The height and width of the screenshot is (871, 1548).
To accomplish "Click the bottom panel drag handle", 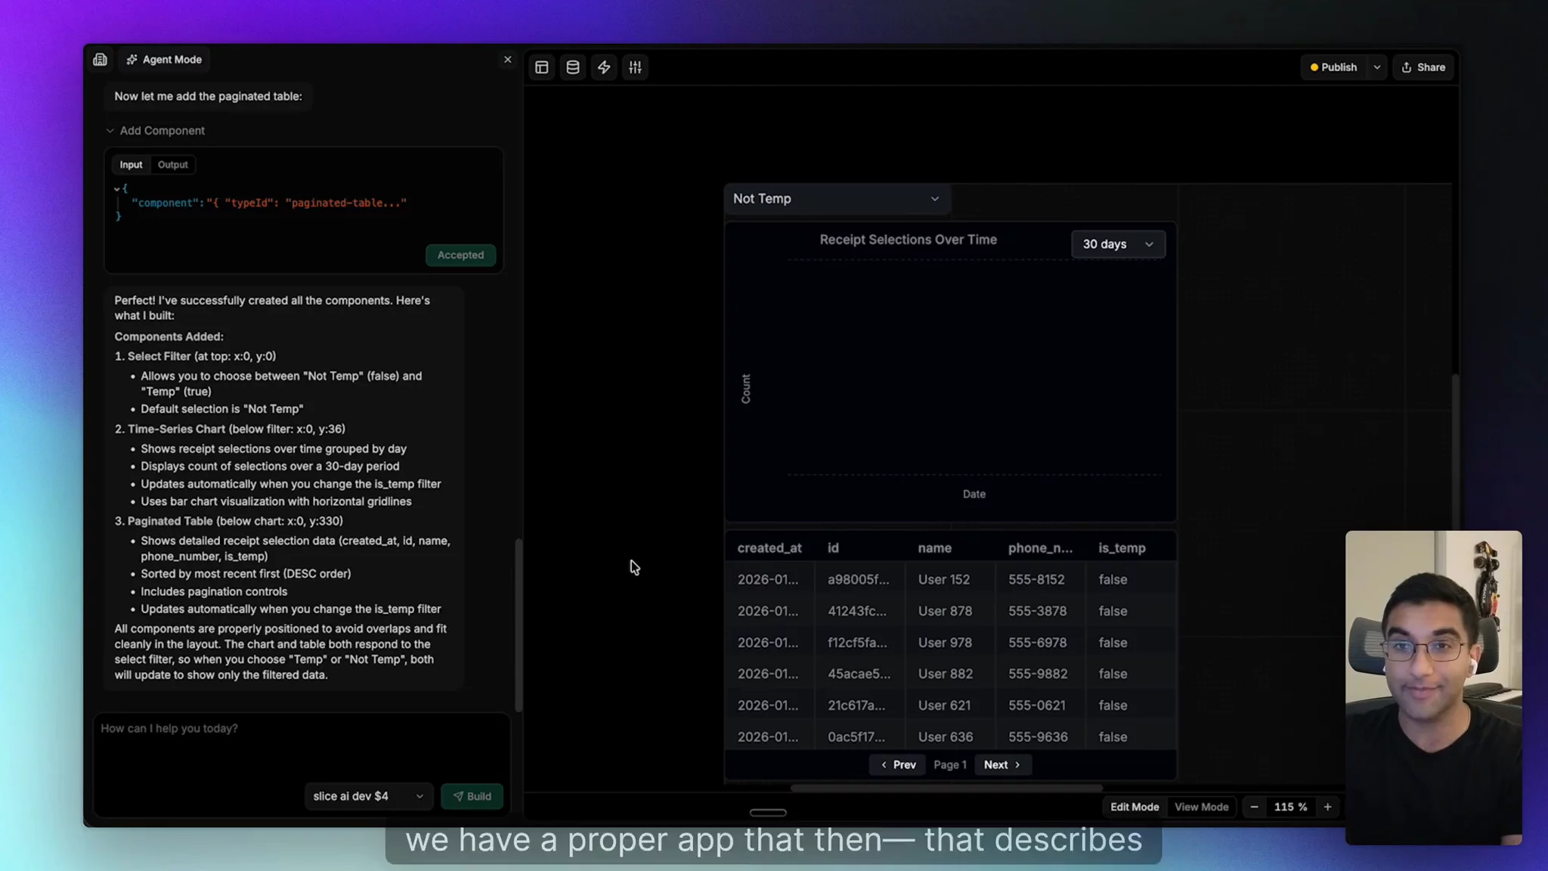I will (768, 813).
